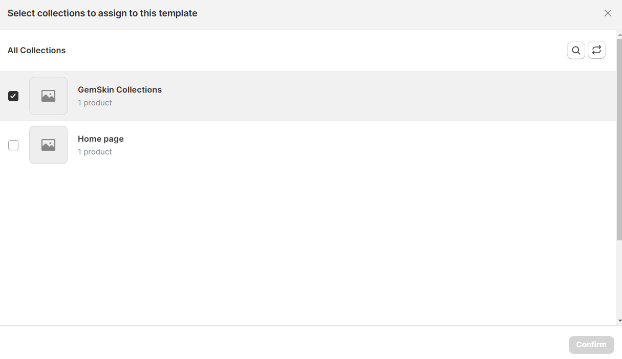
Task: Toggle selection of GemSkin Collections row
Action: point(13,96)
